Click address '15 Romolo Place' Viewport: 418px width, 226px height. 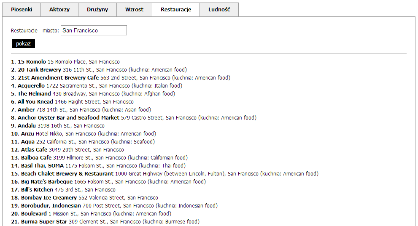(67, 62)
